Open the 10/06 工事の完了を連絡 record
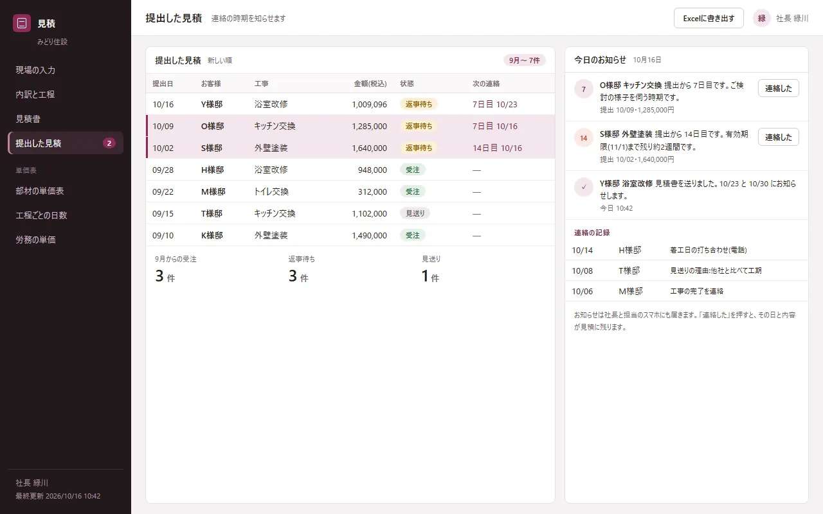 tap(687, 291)
